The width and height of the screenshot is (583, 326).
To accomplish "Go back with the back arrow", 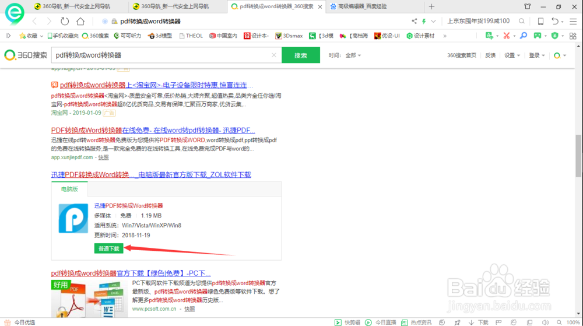I will click(34, 21).
